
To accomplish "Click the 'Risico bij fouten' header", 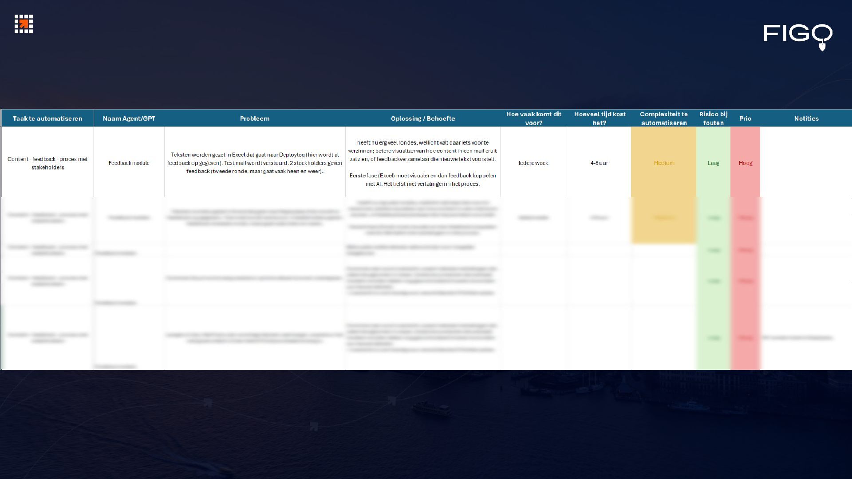I will coord(713,118).
